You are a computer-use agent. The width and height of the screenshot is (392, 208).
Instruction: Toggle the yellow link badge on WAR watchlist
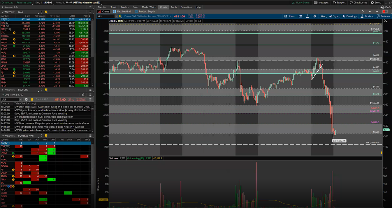pos(46,12)
